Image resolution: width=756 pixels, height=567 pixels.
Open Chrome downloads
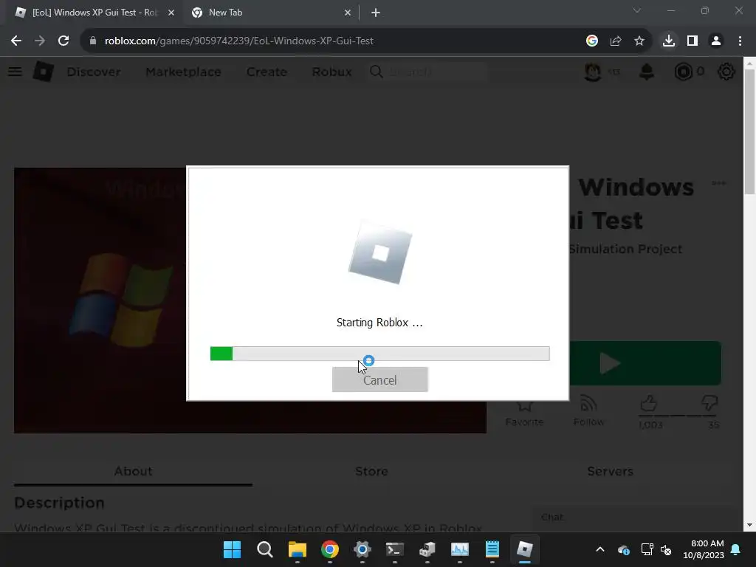669,41
